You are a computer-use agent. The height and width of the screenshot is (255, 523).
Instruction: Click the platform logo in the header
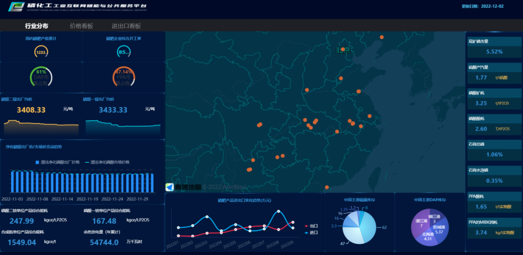pos(16,6)
